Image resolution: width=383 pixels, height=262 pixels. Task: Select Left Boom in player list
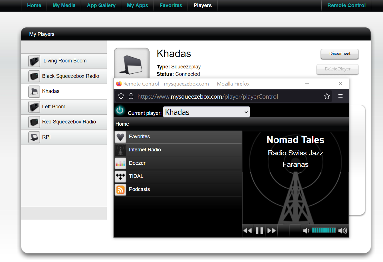tap(64, 107)
